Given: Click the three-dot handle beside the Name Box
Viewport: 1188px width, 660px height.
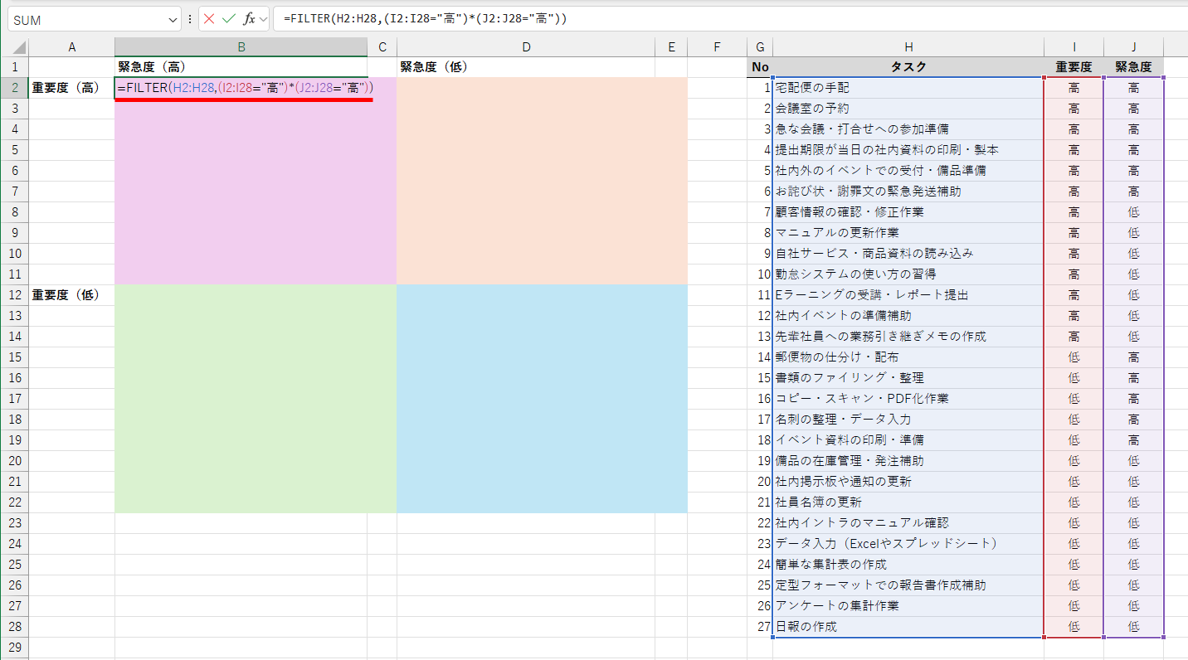Looking at the screenshot, I should tap(189, 19).
